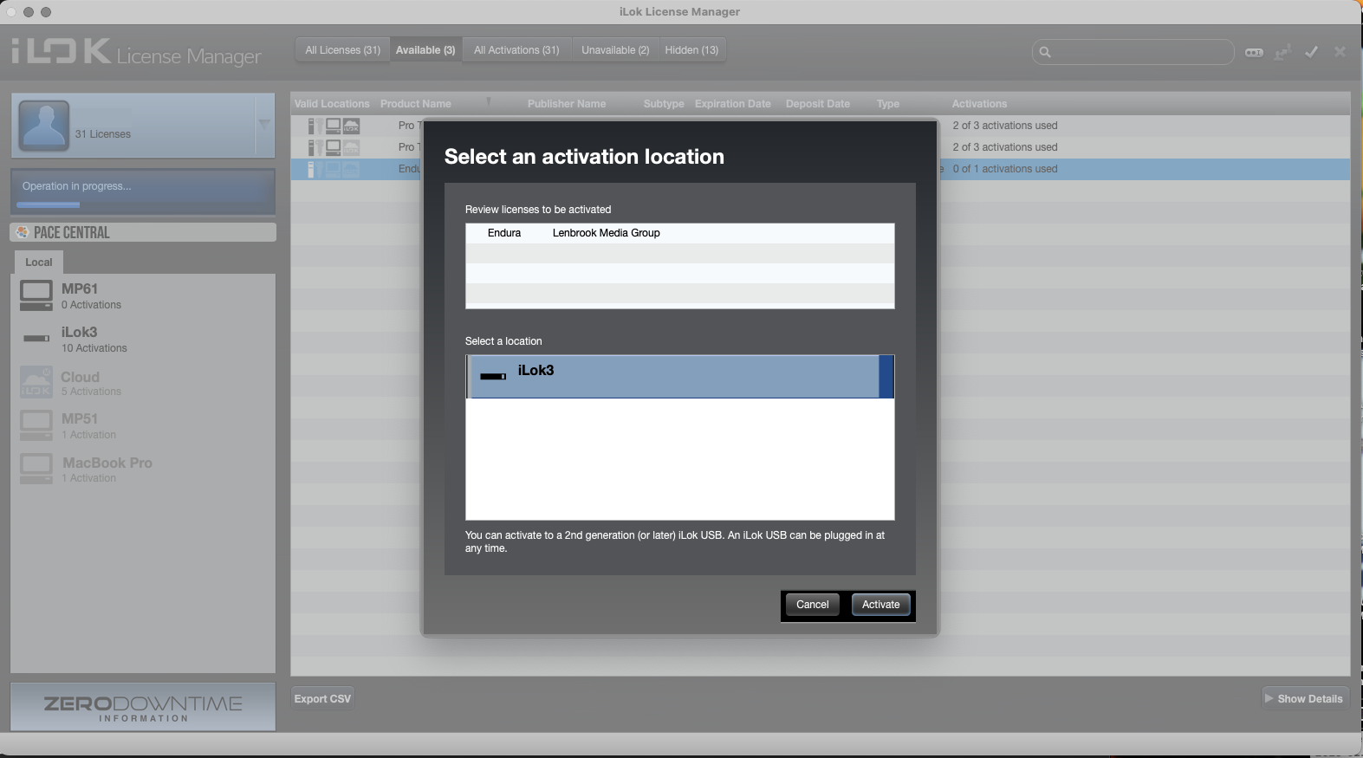Click the MP51 computer icon

click(x=36, y=425)
